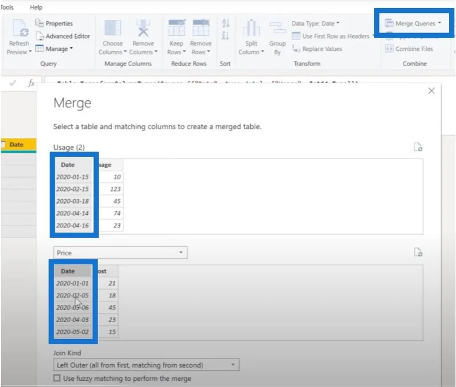Sort ascending with the A-Z icon
This screenshot has height=387, width=456.
226,23
